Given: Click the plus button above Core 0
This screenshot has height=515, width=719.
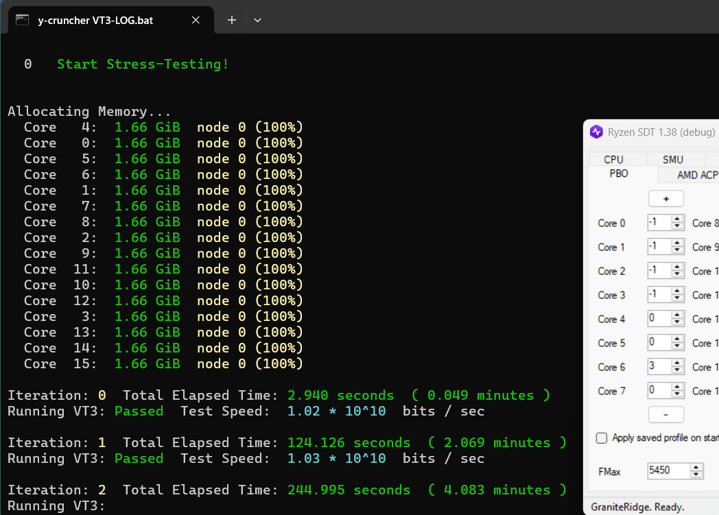Looking at the screenshot, I should point(666,199).
